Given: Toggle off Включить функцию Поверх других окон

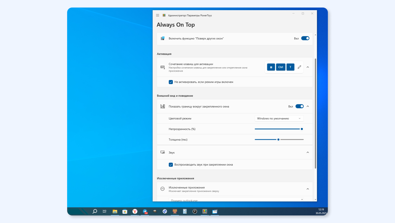Looking at the screenshot, I should point(305,38).
